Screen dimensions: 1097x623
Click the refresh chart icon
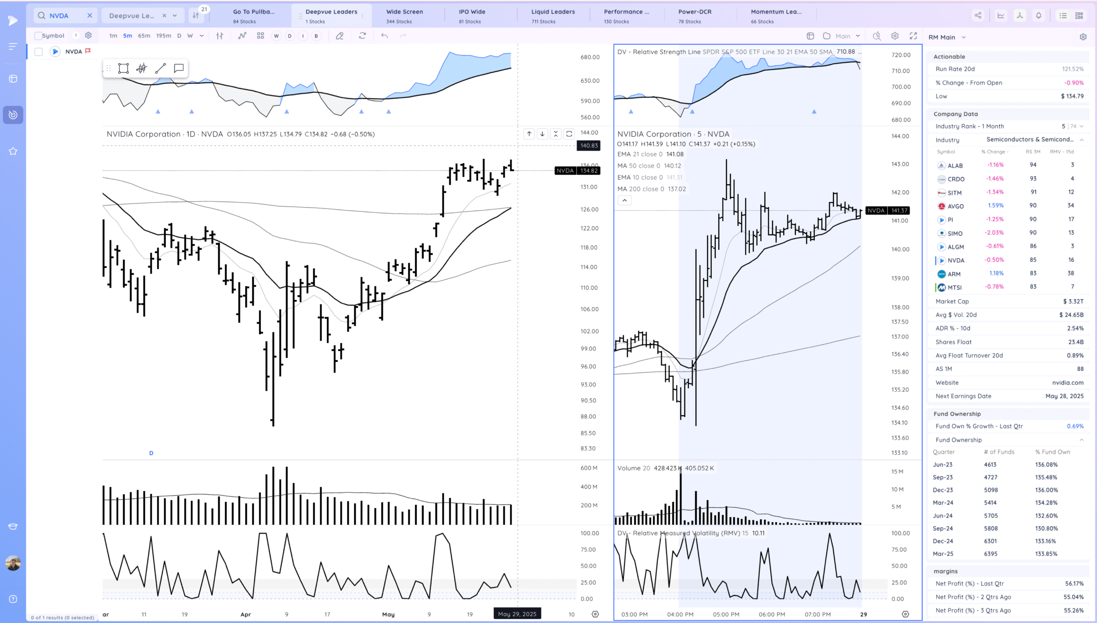[x=362, y=36]
